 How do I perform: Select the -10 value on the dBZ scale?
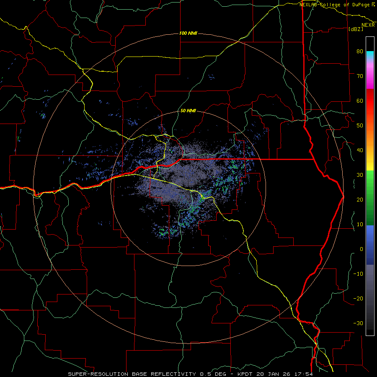click(x=358, y=274)
